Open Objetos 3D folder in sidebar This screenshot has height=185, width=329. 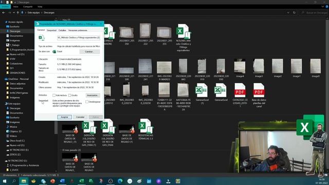[15, 132]
